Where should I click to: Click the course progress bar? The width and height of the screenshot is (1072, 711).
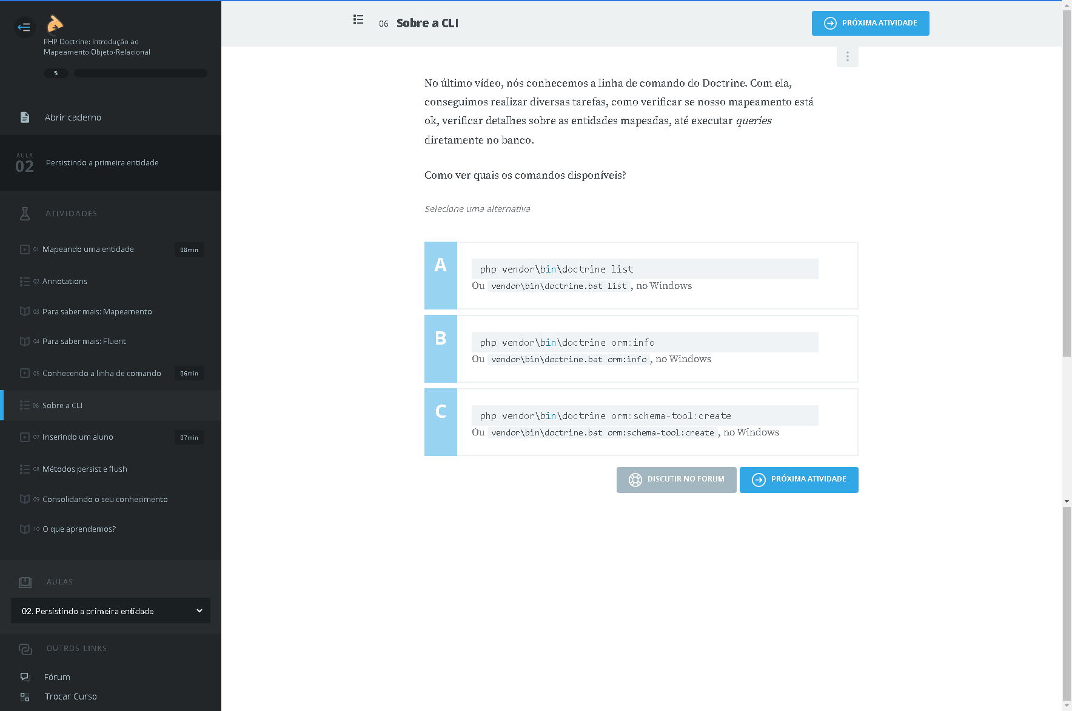140,73
